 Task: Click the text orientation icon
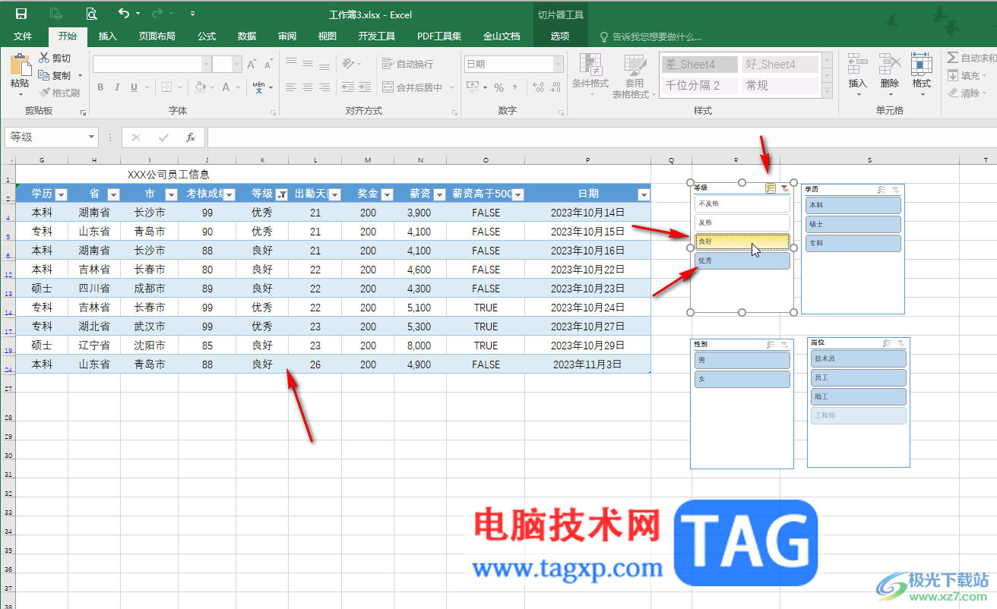348,64
